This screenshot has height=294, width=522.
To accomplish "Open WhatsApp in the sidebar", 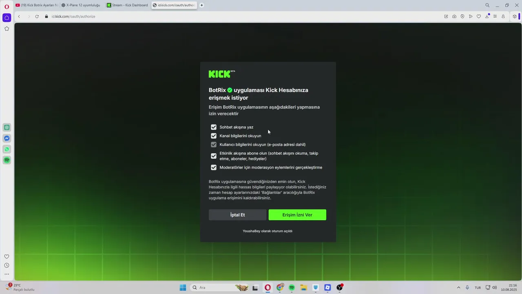I will click(x=7, y=149).
